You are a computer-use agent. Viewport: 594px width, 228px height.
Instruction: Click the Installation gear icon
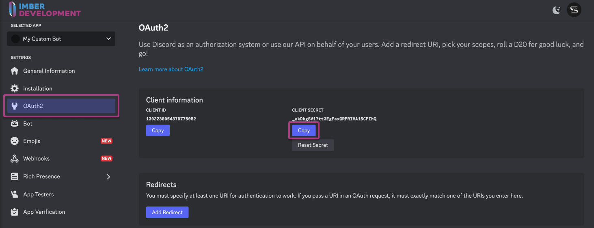pyautogui.click(x=15, y=88)
